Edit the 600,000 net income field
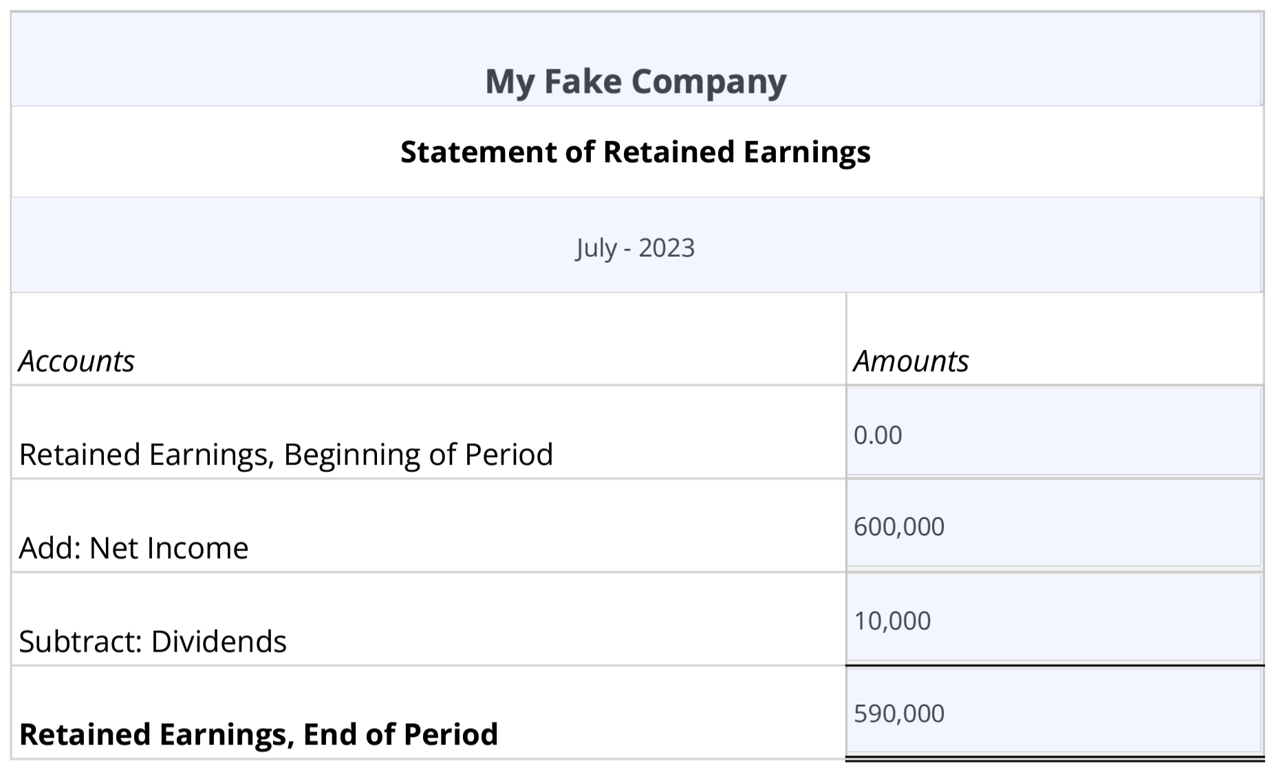 tap(1054, 524)
